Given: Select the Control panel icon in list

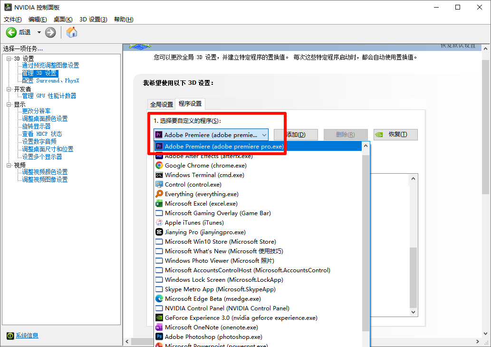Looking at the screenshot, I should click(159, 184).
